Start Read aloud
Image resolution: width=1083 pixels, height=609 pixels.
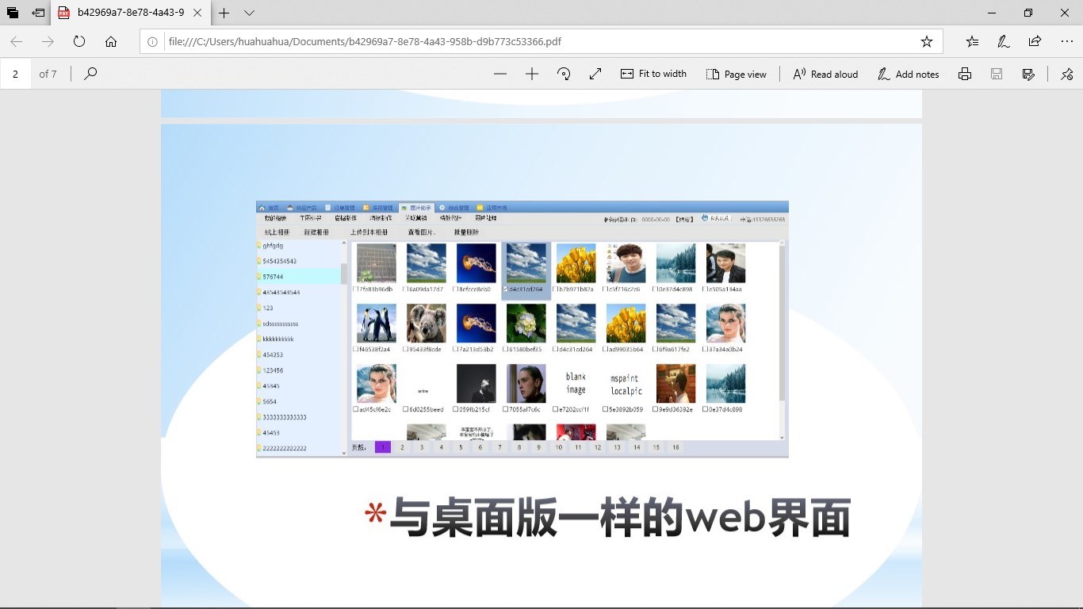[825, 74]
